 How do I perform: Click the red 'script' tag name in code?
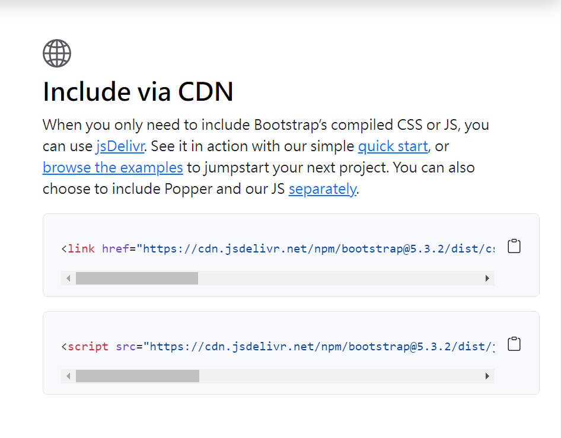(x=88, y=346)
